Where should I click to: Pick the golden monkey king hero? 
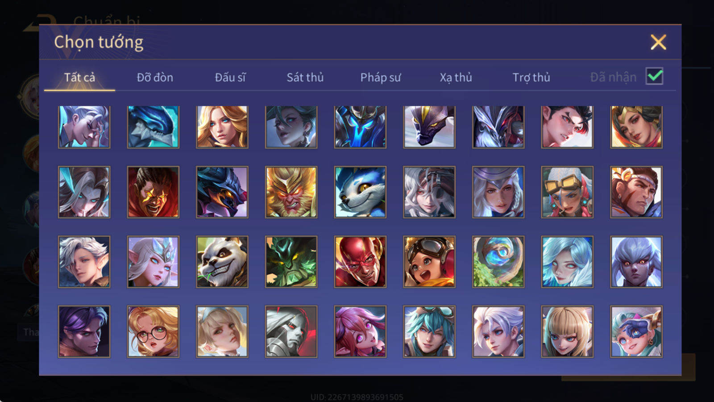[291, 192]
